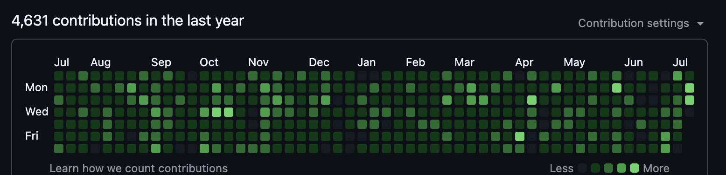Screen dimensions: 726x175
Task: Click the caret arrow beside Contribution settings
Action: (700, 24)
